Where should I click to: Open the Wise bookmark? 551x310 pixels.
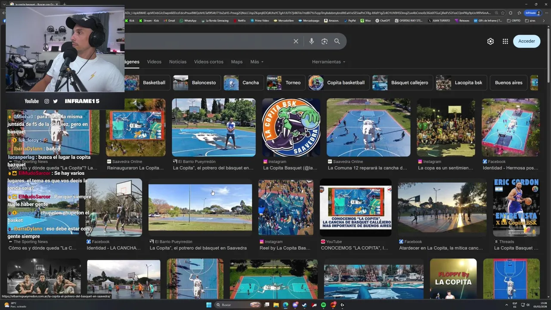coord(365,21)
